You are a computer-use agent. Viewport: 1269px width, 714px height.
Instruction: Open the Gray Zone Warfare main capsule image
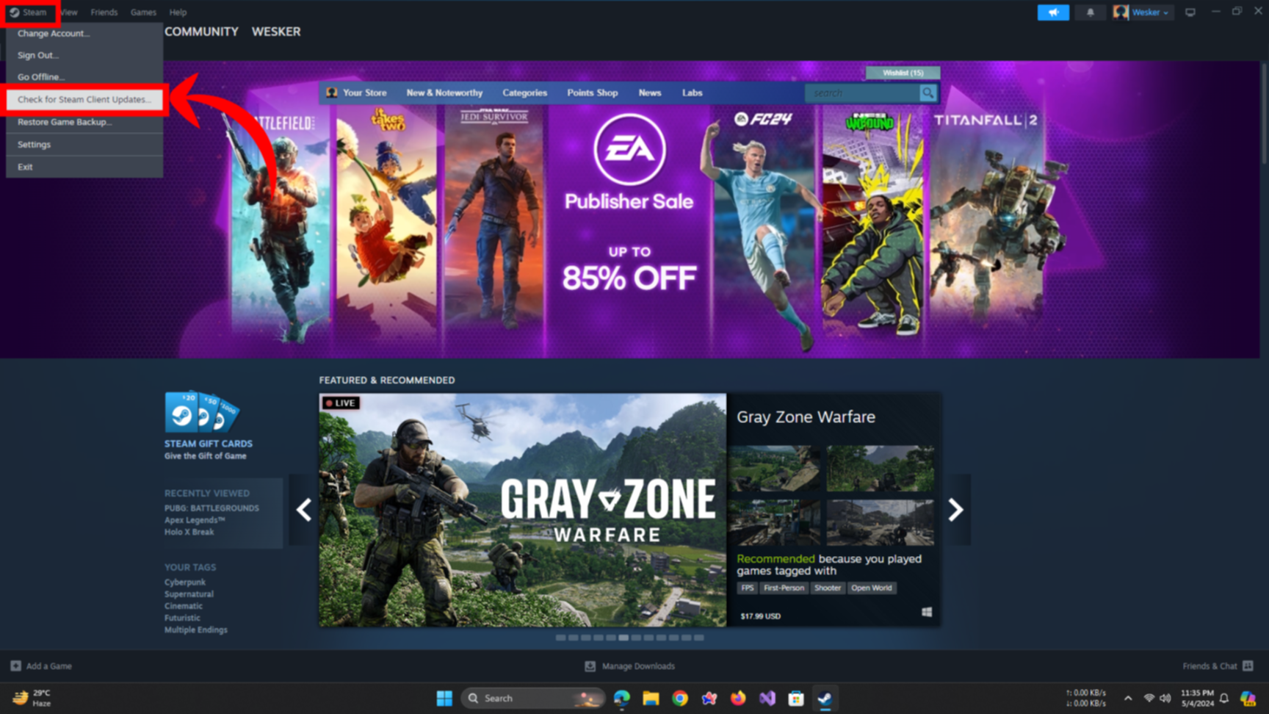(x=523, y=511)
